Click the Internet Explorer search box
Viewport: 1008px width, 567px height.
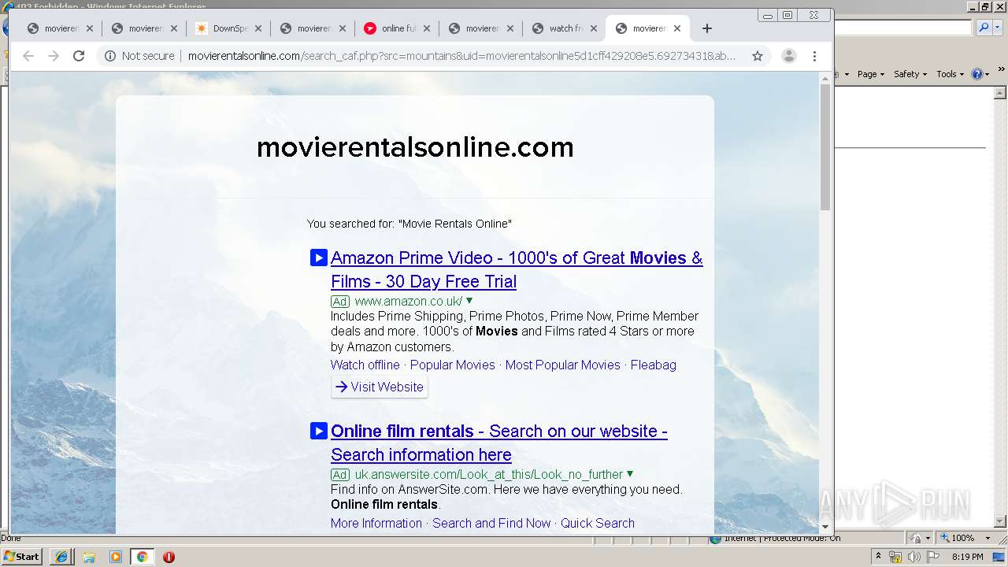coord(903,28)
